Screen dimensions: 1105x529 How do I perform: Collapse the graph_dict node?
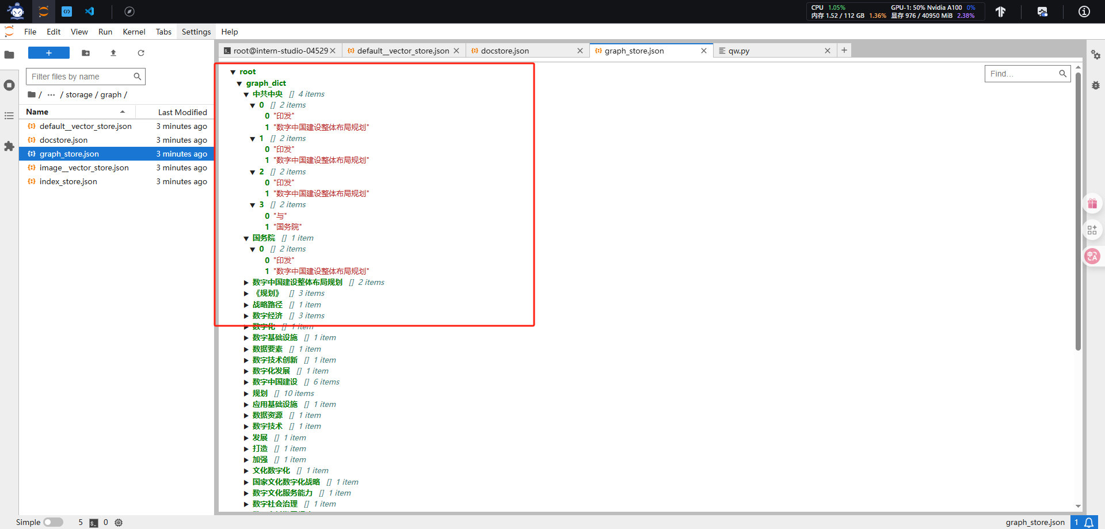(239, 83)
